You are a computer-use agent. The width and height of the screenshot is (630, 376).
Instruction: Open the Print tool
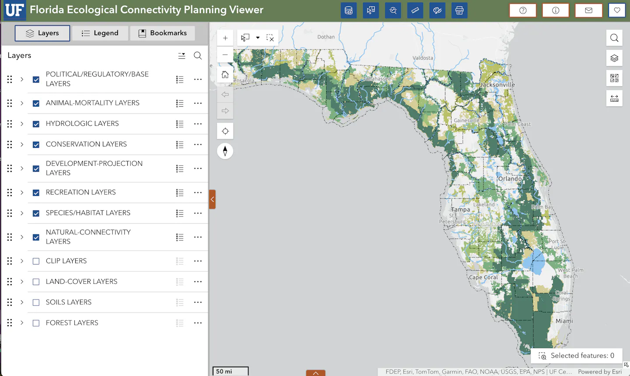tap(459, 10)
